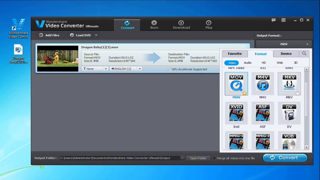Open the ENGLISH [1] audio track dropdown

tap(126, 68)
